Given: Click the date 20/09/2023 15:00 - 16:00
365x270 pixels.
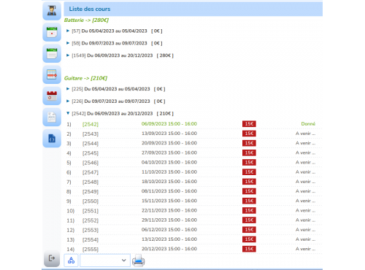Looking at the screenshot, I should [x=169, y=143].
